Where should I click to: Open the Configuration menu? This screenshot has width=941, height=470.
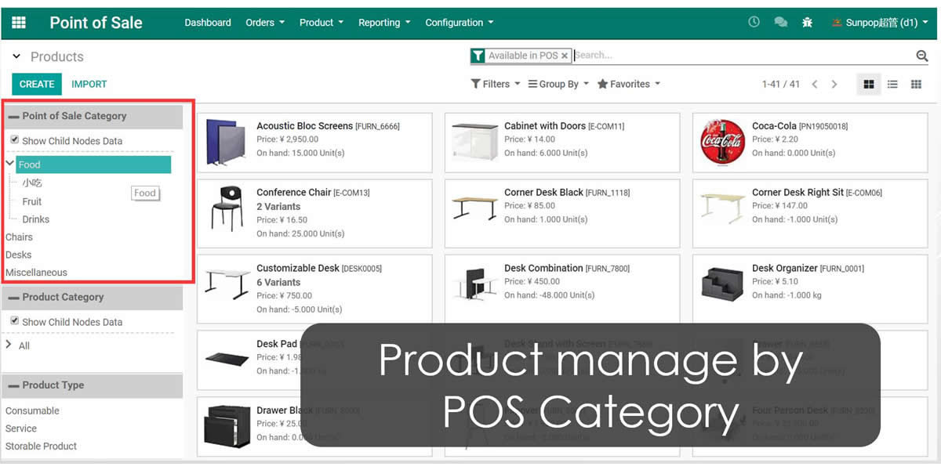click(x=459, y=23)
